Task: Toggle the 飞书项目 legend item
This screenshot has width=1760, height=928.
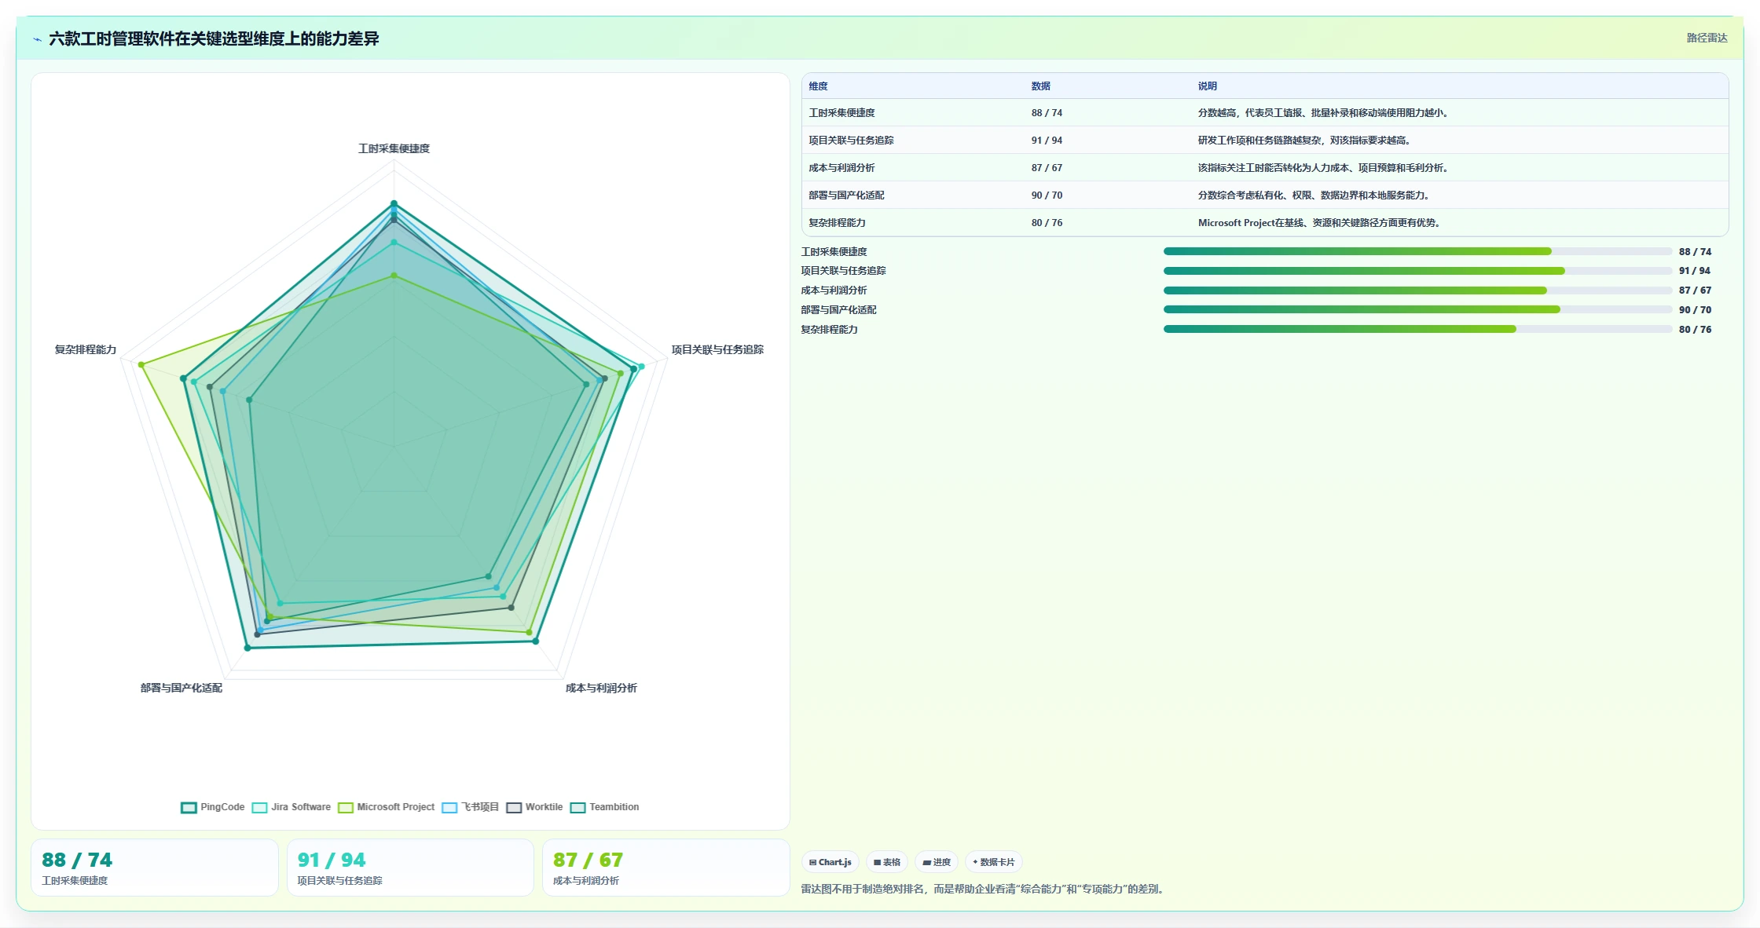Action: pyautogui.click(x=470, y=807)
